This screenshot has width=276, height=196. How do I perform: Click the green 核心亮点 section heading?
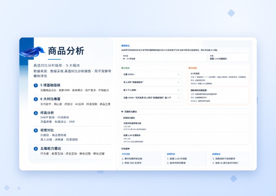(125, 68)
